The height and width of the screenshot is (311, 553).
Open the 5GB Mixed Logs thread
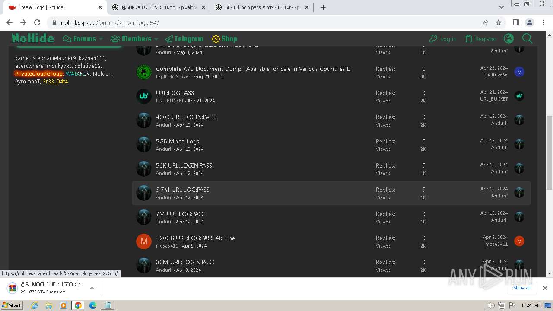[178, 141]
